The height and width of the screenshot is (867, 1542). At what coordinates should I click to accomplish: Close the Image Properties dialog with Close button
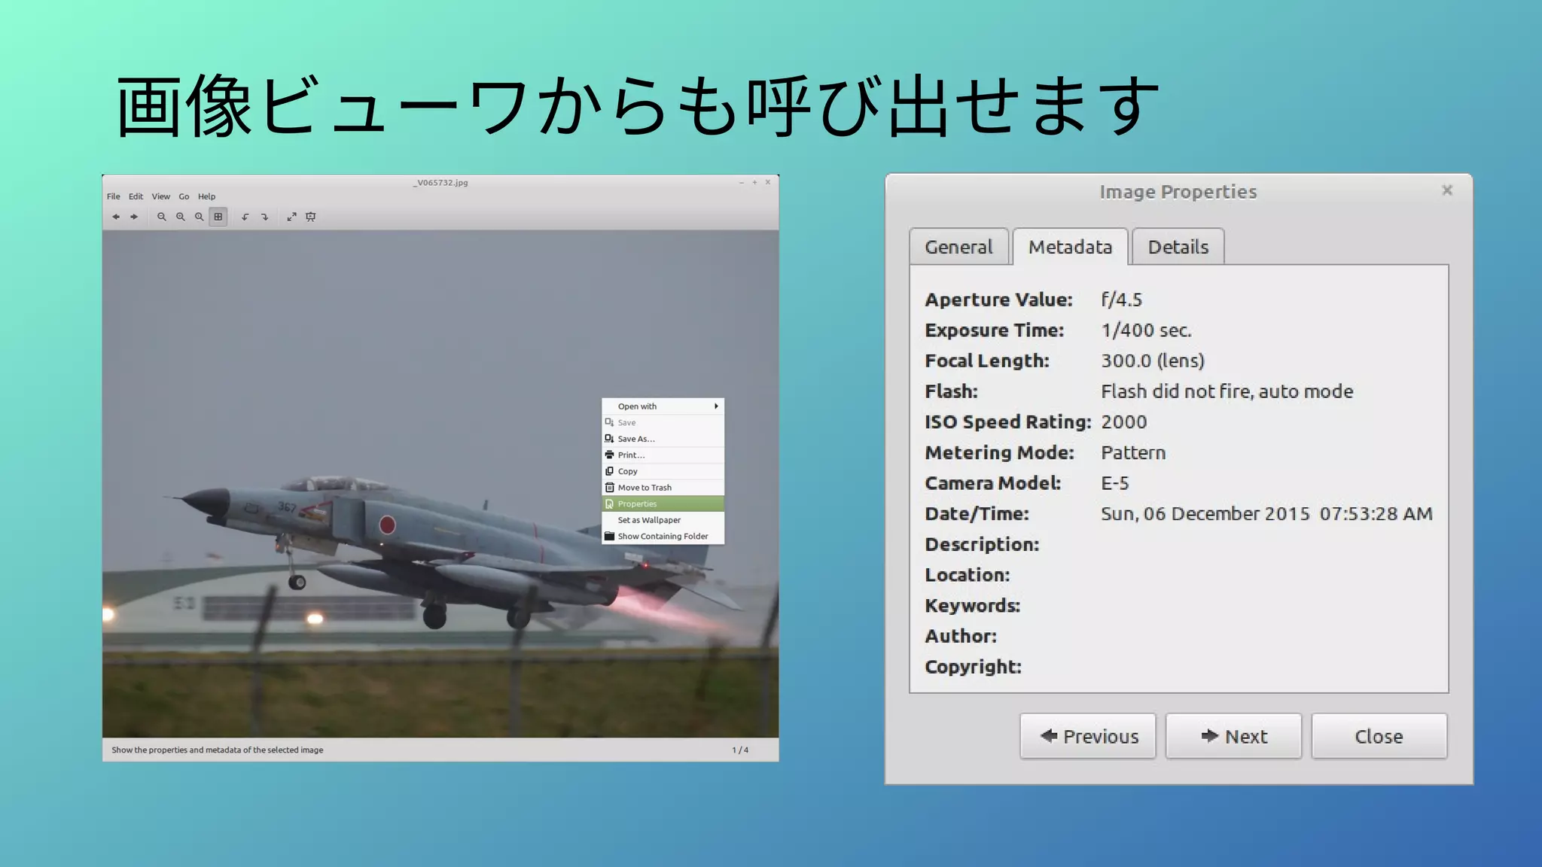pyautogui.click(x=1379, y=736)
